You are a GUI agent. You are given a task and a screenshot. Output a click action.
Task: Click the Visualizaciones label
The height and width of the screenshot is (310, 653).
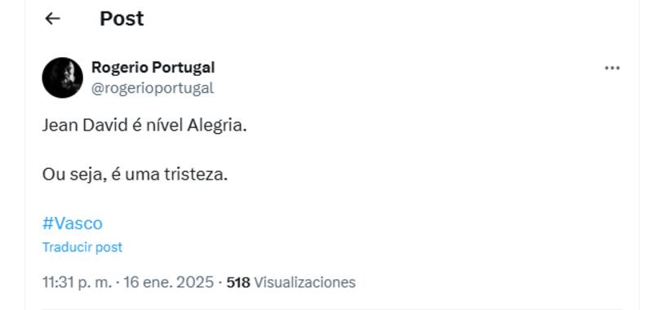304,282
